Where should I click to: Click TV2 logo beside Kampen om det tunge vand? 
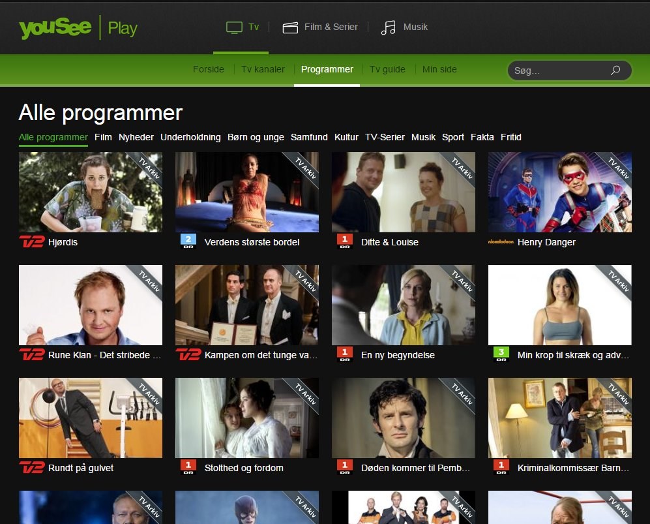188,354
